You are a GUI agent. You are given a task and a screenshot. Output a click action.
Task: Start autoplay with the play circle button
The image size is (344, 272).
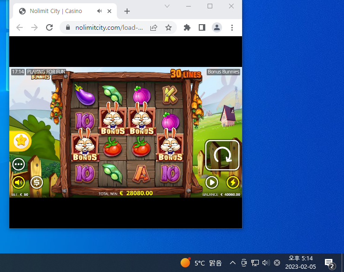(x=212, y=182)
